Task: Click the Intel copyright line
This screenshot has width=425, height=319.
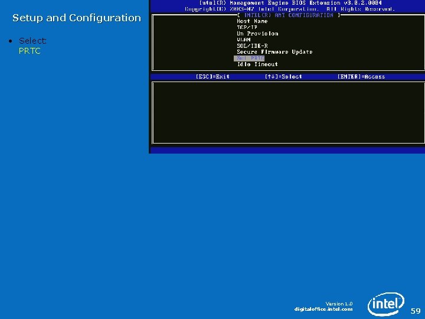Action: 290,9
